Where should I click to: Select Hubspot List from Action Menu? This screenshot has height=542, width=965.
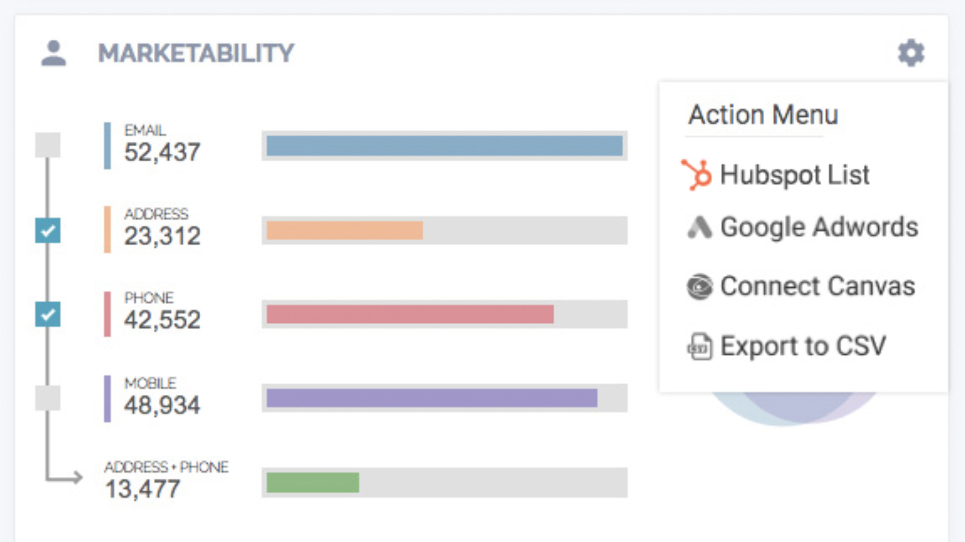tap(794, 175)
